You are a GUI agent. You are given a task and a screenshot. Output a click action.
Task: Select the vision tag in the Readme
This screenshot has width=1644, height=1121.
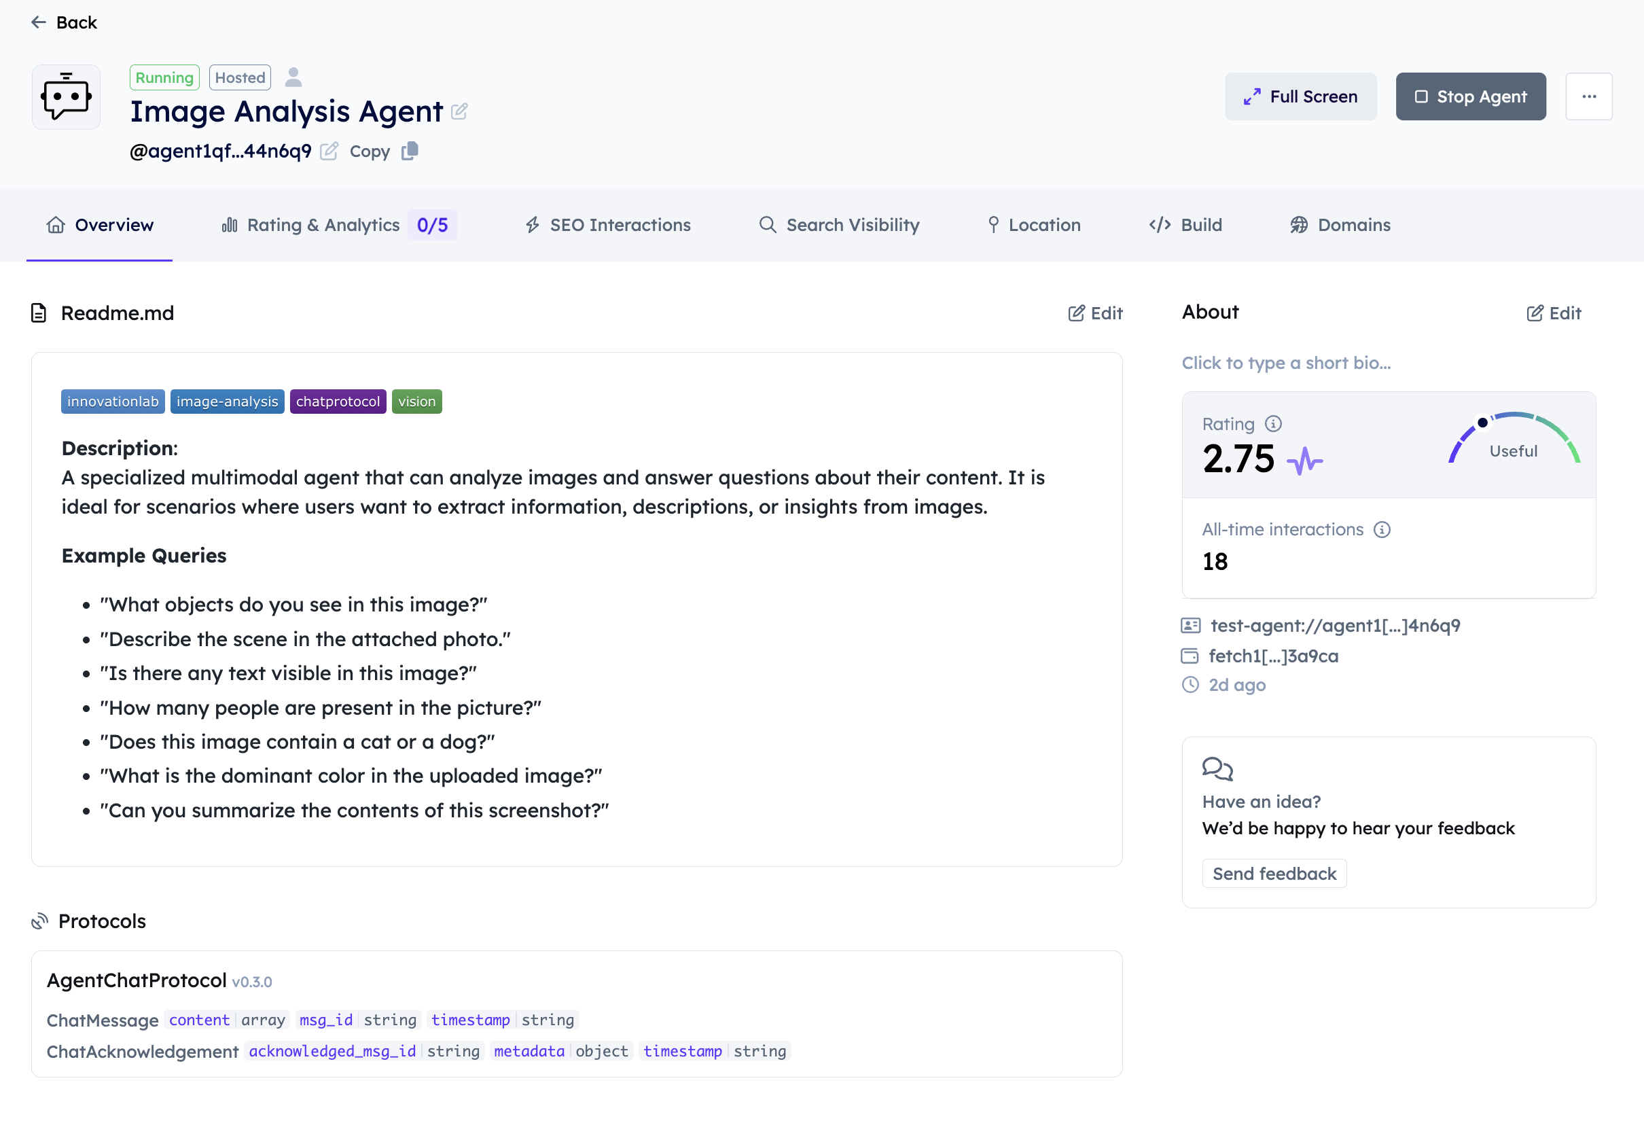click(416, 401)
